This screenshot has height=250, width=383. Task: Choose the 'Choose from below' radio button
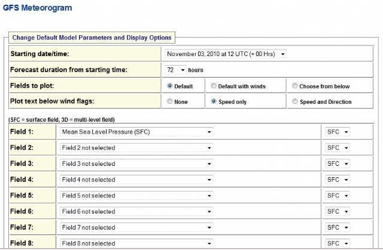[295, 86]
